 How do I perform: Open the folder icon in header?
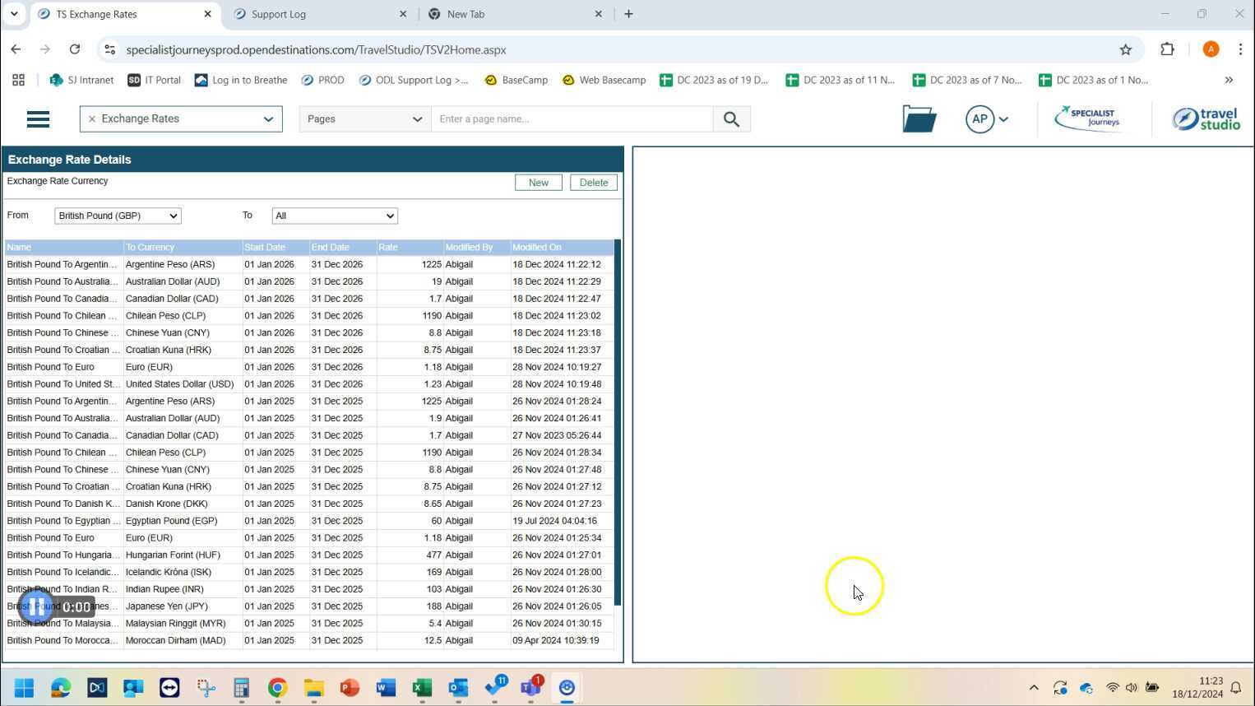[x=919, y=119]
